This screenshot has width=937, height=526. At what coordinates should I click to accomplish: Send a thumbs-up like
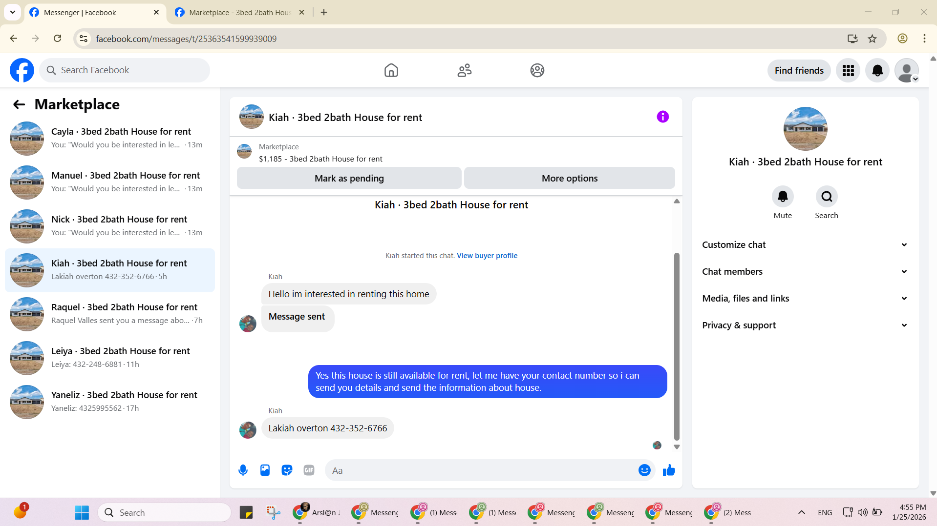(669, 470)
